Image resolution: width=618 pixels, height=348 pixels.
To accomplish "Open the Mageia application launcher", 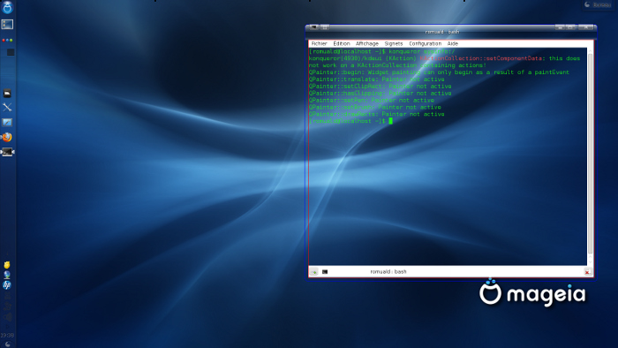I will (7, 7).
